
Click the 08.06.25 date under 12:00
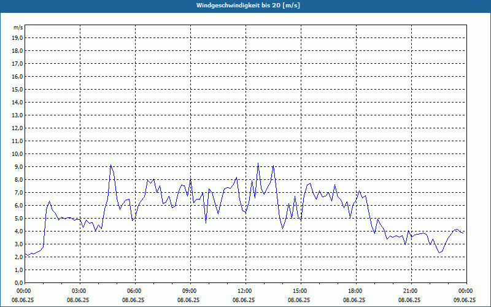click(x=244, y=300)
